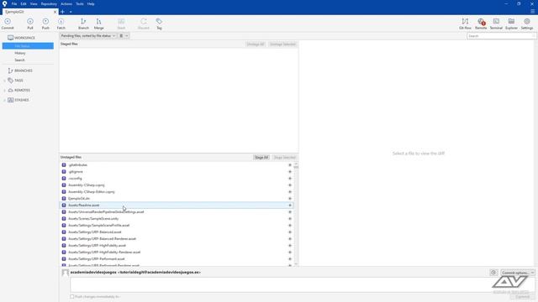Viewport: 538px width, 302px height.
Task: Click the top-right Search field
Action: [501, 36]
